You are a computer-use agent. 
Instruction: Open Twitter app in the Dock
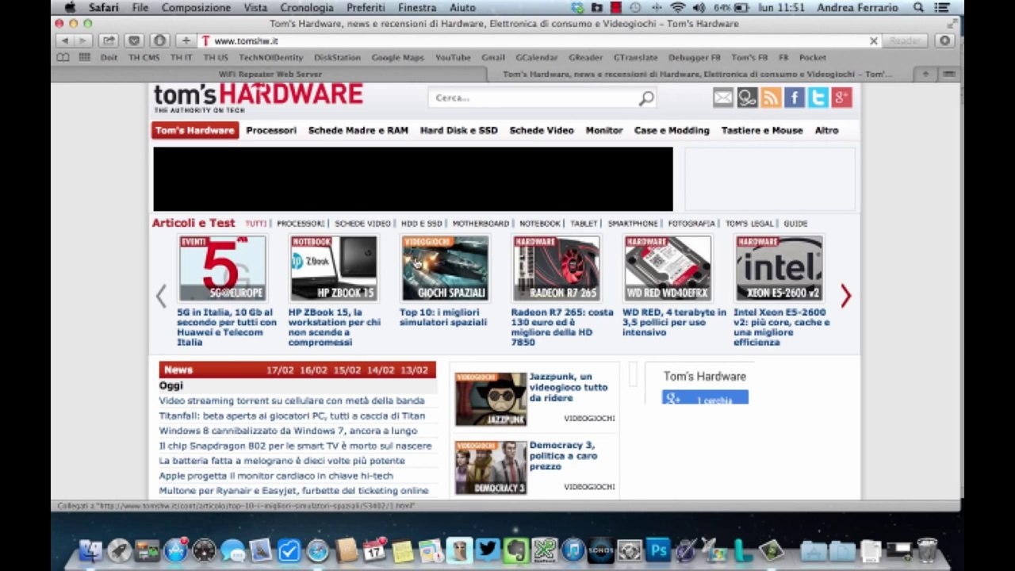[x=487, y=550]
